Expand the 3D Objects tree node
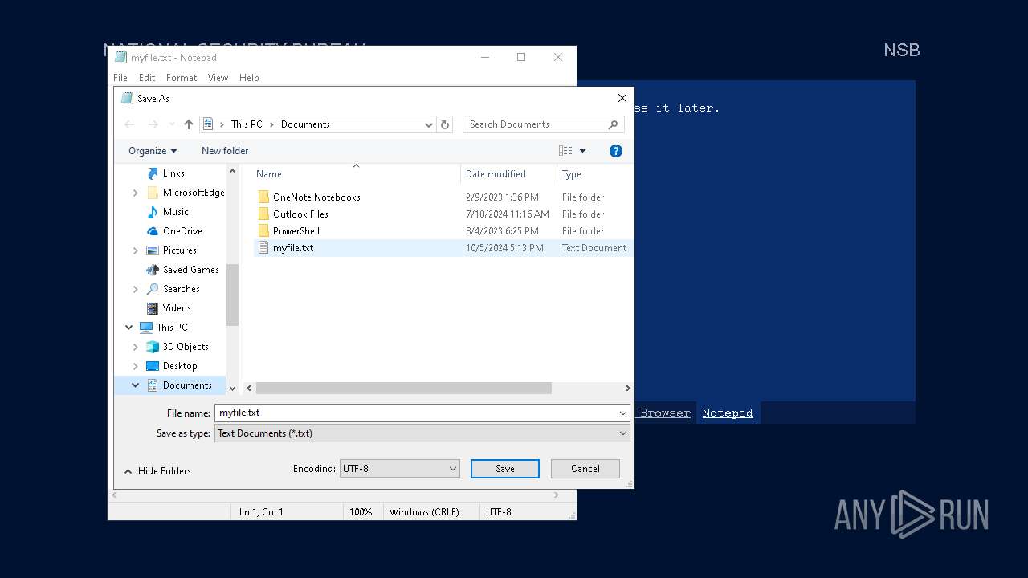Image resolution: width=1028 pixels, height=578 pixels. click(135, 347)
